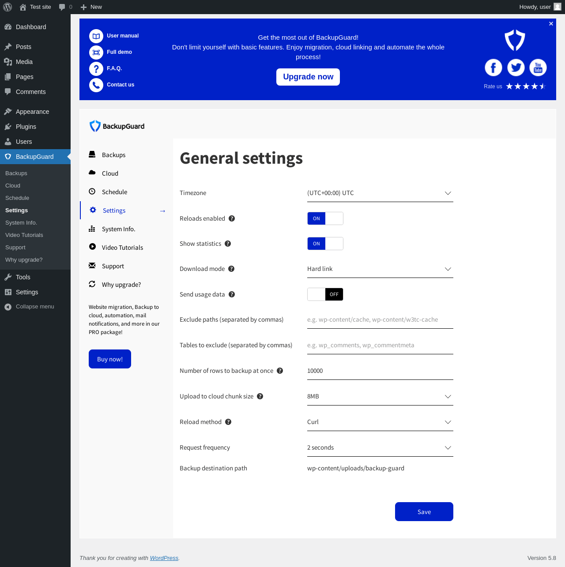Image resolution: width=565 pixels, height=567 pixels.
Task: Open the Facebook icon in the banner
Action: coord(493,68)
